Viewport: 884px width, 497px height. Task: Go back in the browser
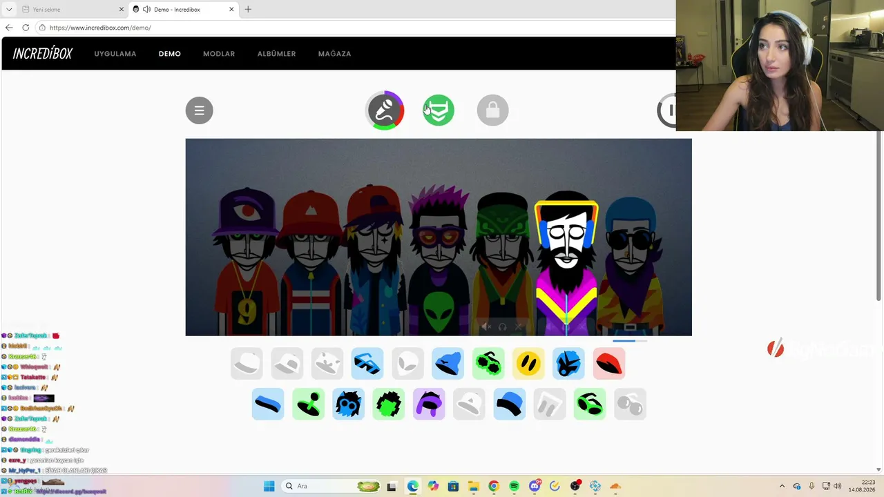(9, 28)
